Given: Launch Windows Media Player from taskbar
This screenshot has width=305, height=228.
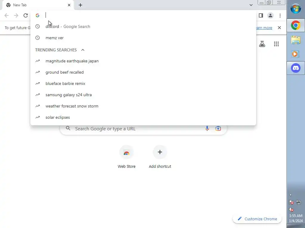Looking at the screenshot, I should point(296,54).
